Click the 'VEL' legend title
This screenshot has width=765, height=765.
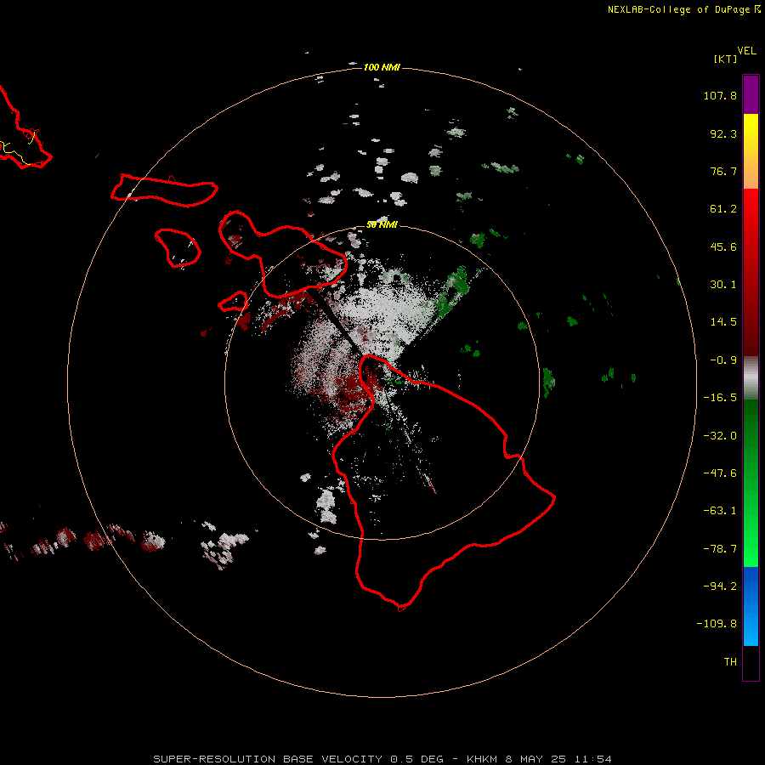[746, 51]
